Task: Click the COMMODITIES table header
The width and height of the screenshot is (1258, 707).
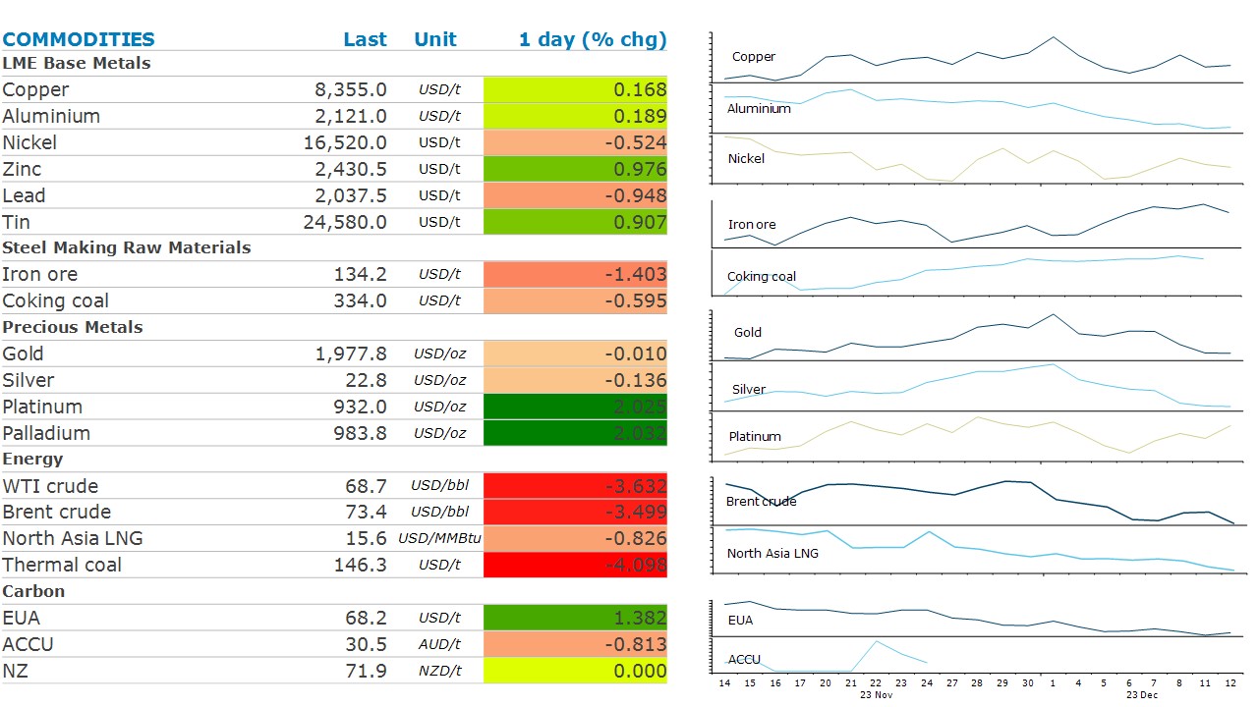Action: 79,39
